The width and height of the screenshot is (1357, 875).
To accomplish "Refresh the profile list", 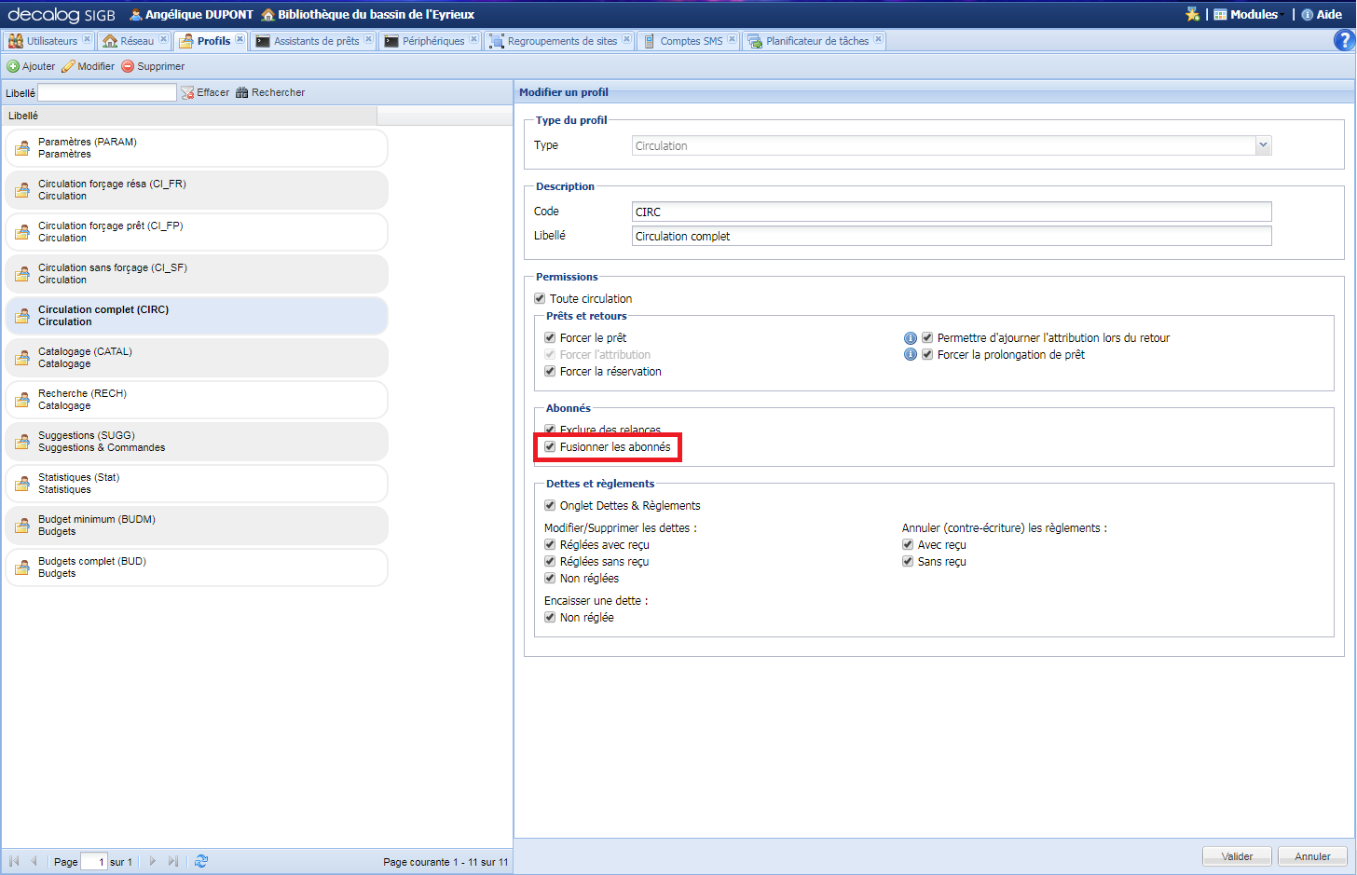I will [201, 861].
